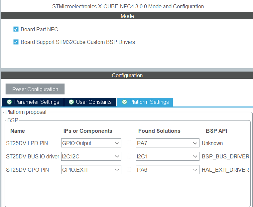Open the PA6 found solutions dropdown

pos(168,170)
